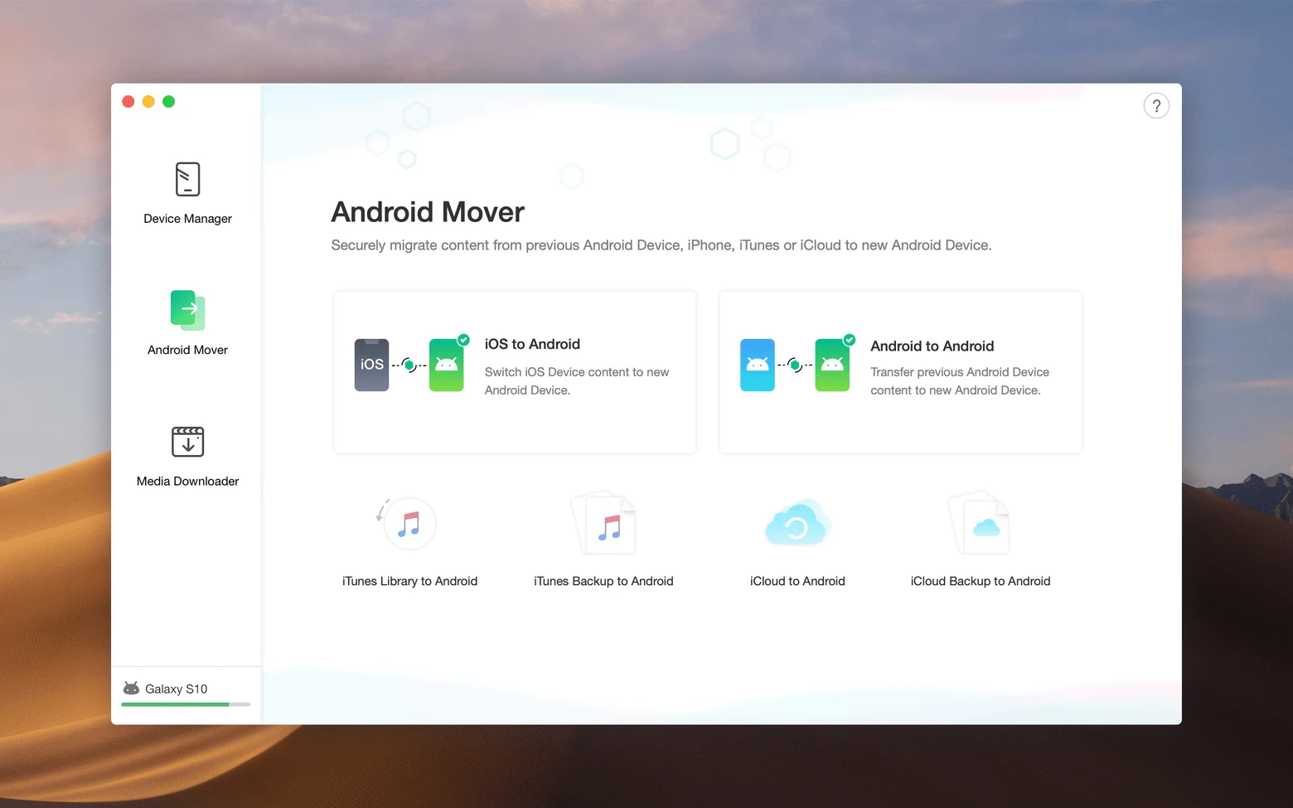Click the iCloud Backup to Android label

pos(981,582)
